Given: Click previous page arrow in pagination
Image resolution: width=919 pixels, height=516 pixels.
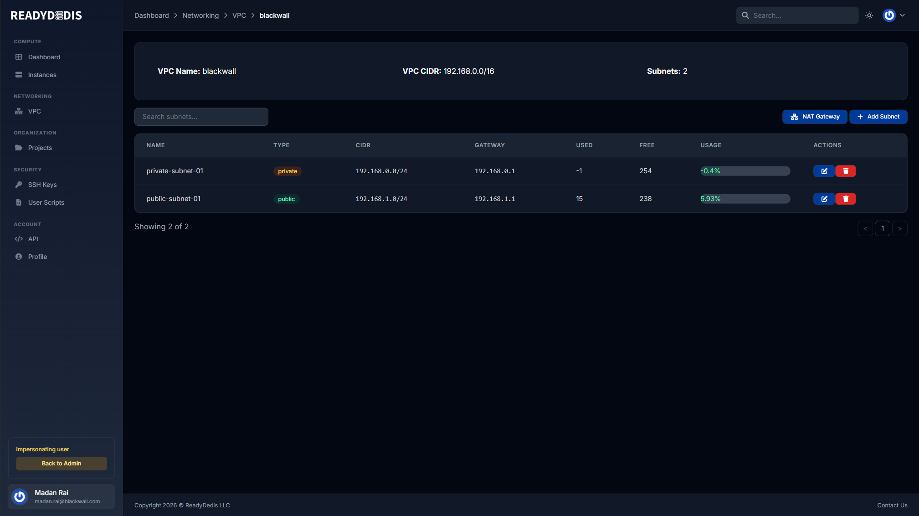Looking at the screenshot, I should pos(865,228).
